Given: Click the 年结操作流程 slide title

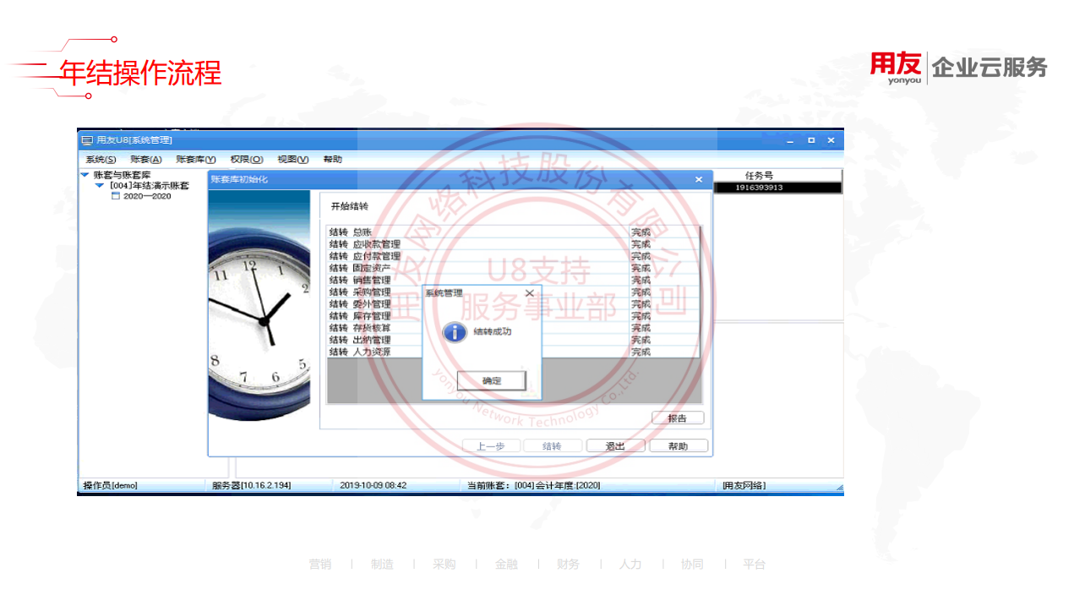Looking at the screenshot, I should pos(140,73).
